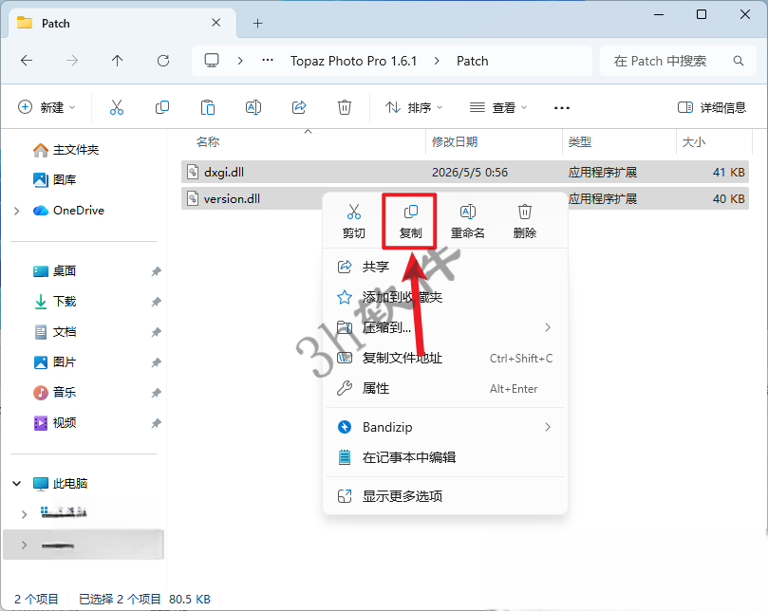Open the 新建 dropdown

[x=47, y=107]
